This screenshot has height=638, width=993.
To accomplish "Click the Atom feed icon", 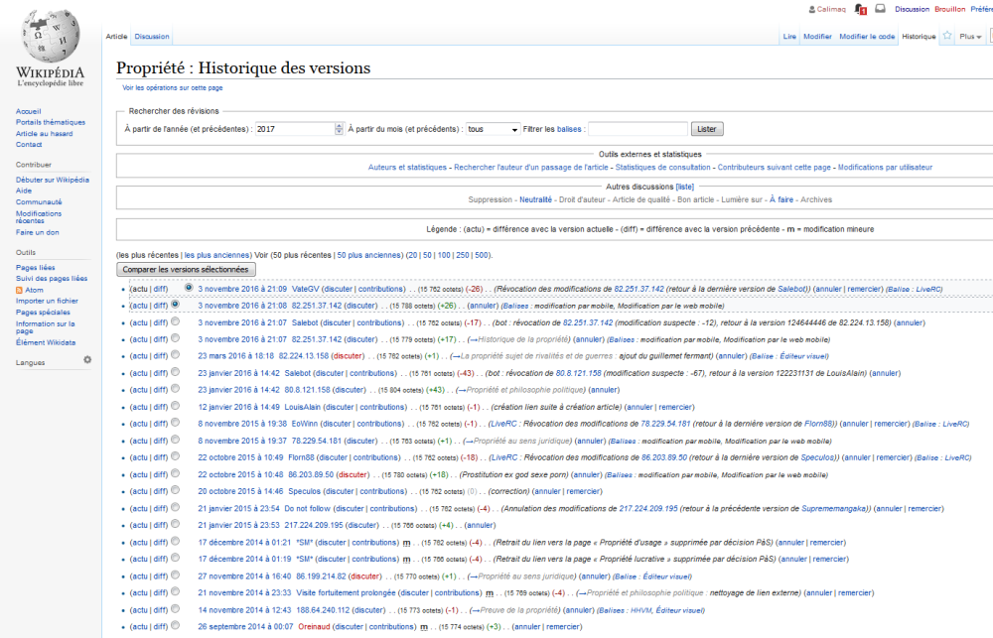I will click(x=19, y=290).
